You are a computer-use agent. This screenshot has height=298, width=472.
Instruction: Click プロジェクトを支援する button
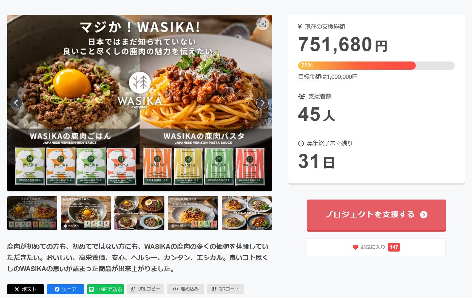click(376, 215)
